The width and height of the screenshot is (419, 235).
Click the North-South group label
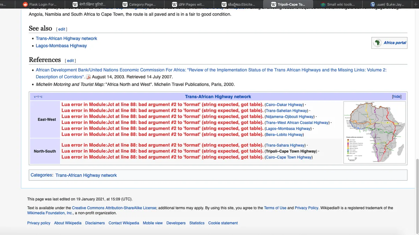click(45, 151)
